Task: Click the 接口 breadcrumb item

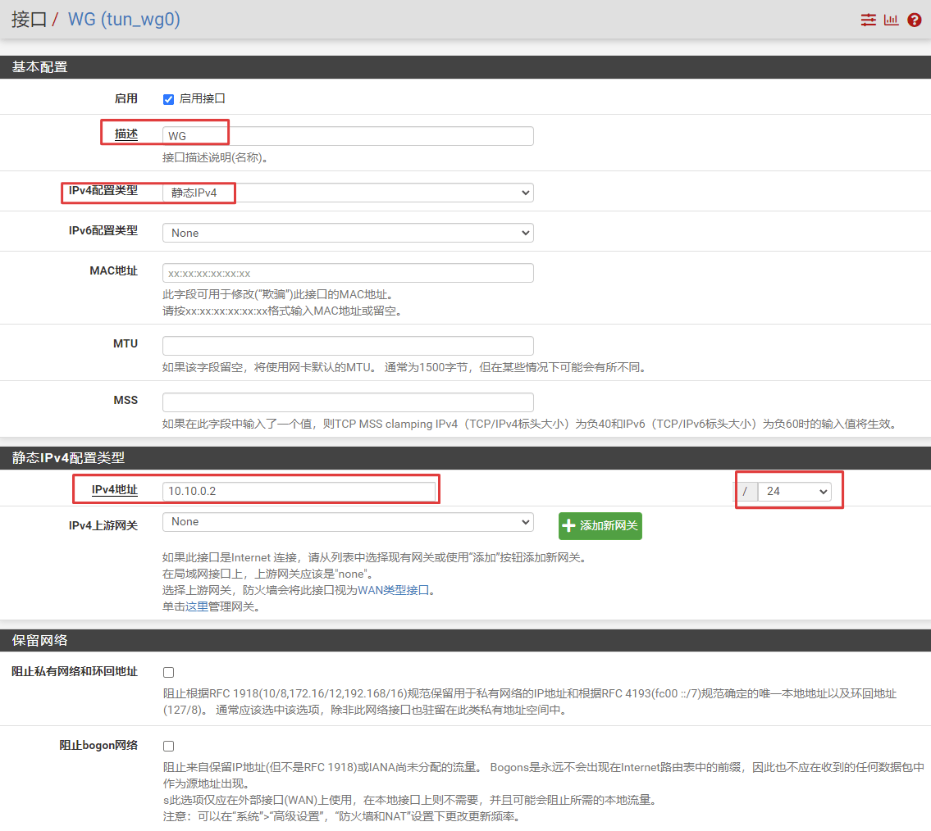Action: click(x=29, y=20)
